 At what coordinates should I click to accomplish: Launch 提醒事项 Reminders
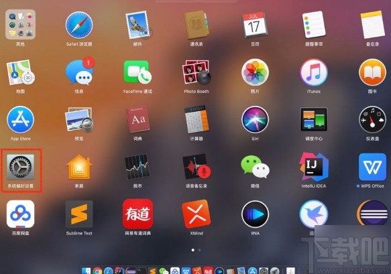point(314,25)
